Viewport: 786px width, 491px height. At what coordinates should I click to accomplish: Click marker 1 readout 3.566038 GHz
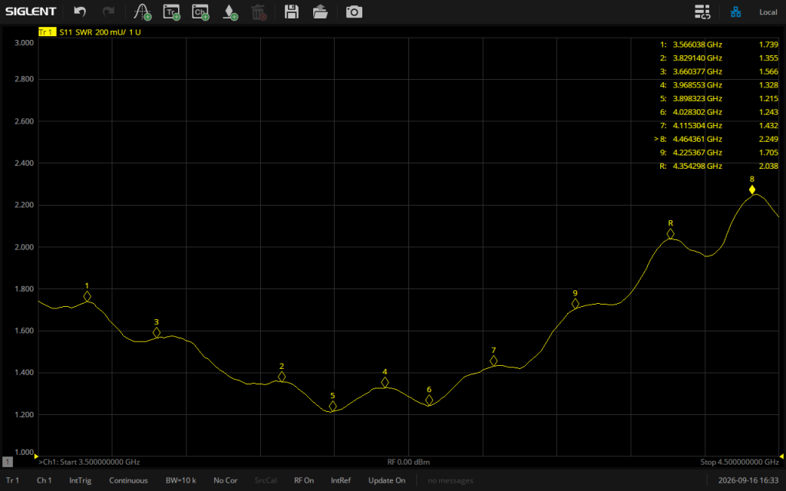(697, 44)
